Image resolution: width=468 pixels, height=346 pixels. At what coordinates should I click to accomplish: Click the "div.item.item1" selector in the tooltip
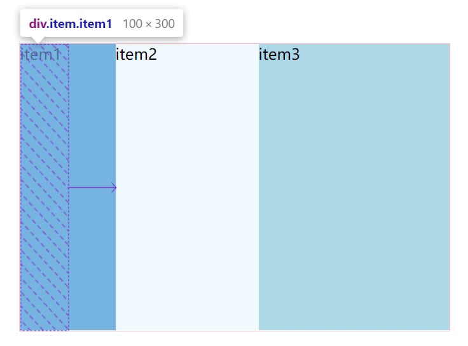(70, 24)
